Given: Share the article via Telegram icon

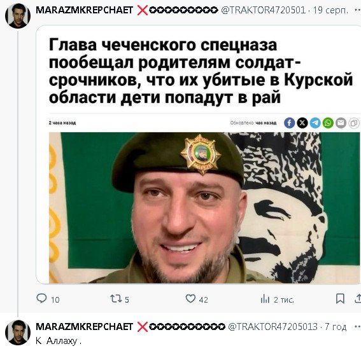Looking at the screenshot, I should coord(315,123).
